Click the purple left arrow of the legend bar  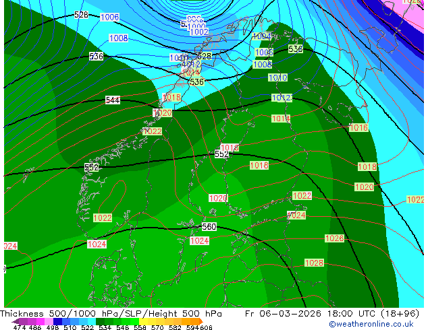click(x=16, y=321)
